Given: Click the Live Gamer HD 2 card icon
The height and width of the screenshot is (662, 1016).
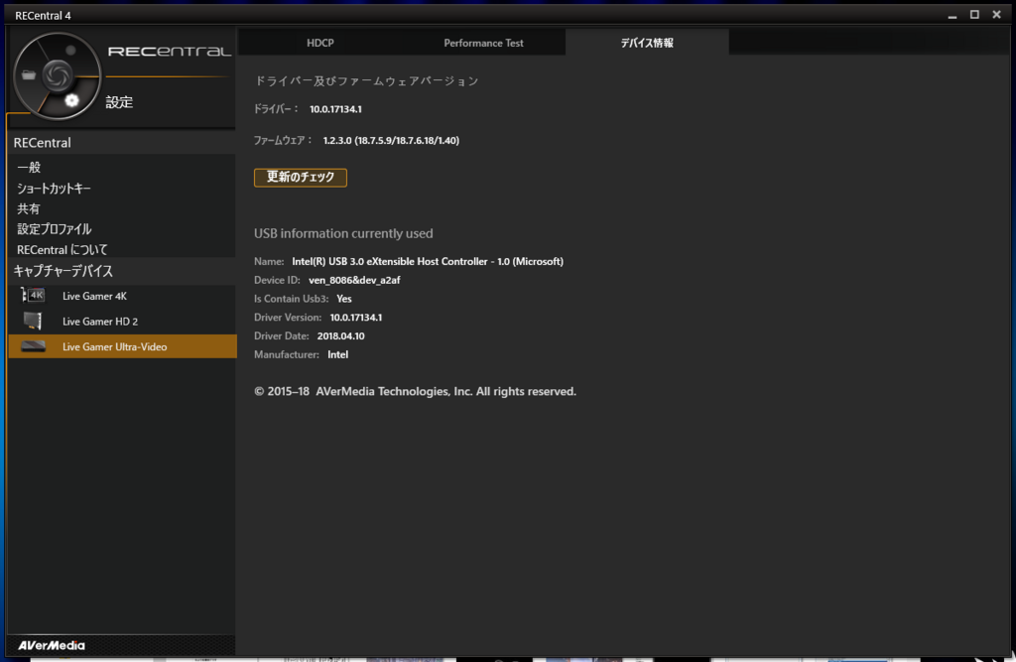Looking at the screenshot, I should [x=33, y=321].
